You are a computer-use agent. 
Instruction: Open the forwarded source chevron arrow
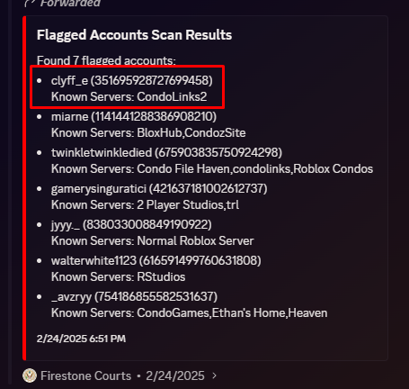pyautogui.click(x=214, y=375)
